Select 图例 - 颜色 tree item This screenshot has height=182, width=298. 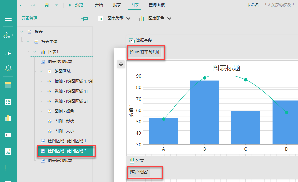coord(64,111)
